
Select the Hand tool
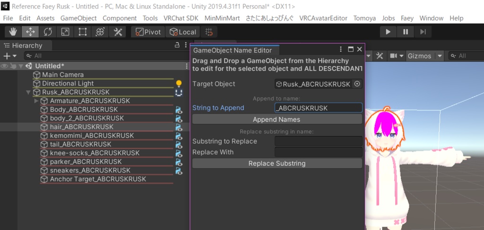(13, 32)
